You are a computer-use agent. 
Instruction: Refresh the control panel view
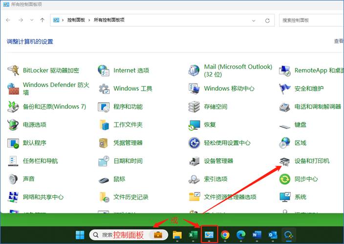267,20
